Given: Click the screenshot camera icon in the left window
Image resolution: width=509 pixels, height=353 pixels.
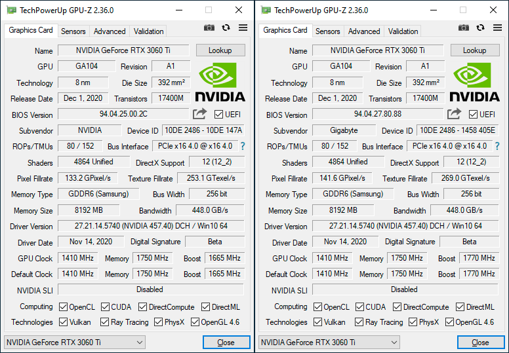Looking at the screenshot, I should [x=209, y=28].
